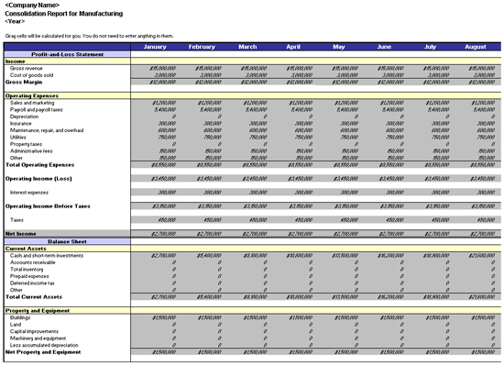Image resolution: width=504 pixels, height=366 pixels.
Task: Select the January column header
Action: (155, 47)
